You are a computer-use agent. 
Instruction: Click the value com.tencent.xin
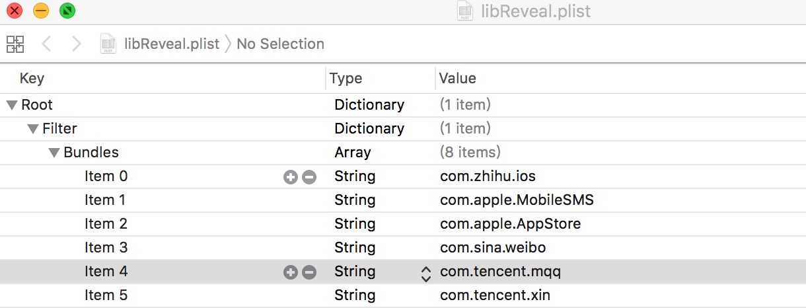[x=495, y=295]
